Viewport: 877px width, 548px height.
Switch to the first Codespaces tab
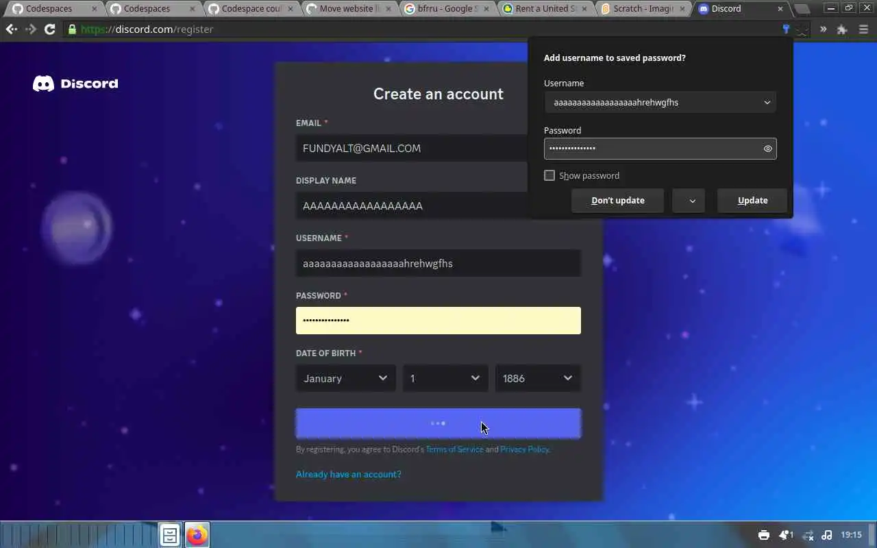pyautogui.click(x=53, y=9)
